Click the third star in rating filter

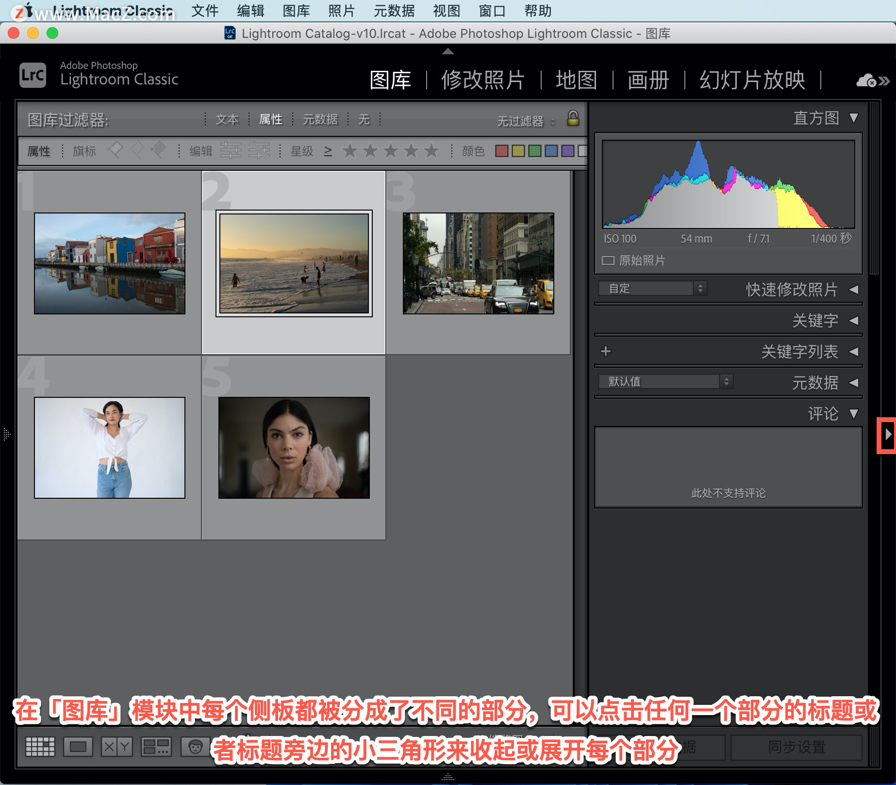[x=390, y=151]
